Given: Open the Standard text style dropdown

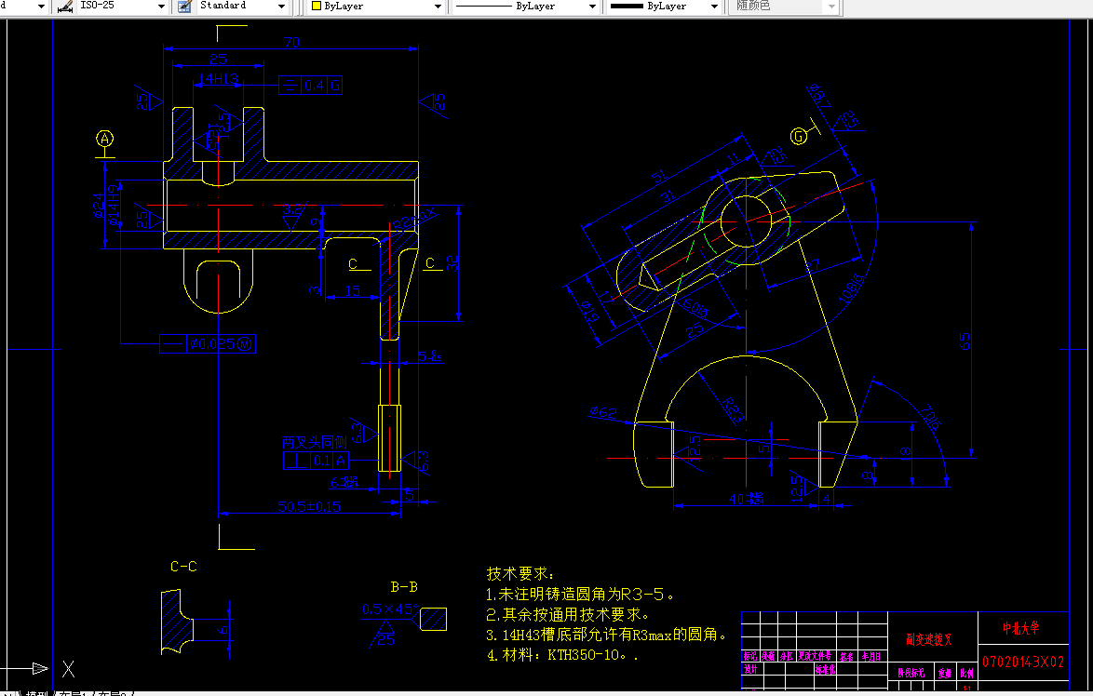Looking at the screenshot, I should click(283, 7).
